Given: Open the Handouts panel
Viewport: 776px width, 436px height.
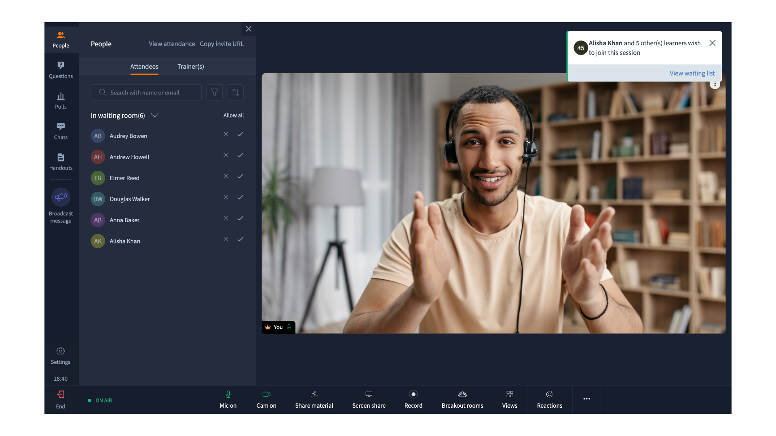Looking at the screenshot, I should point(61,162).
